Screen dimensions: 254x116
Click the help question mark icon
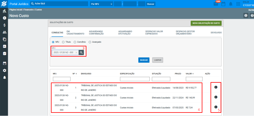pos(252,15)
